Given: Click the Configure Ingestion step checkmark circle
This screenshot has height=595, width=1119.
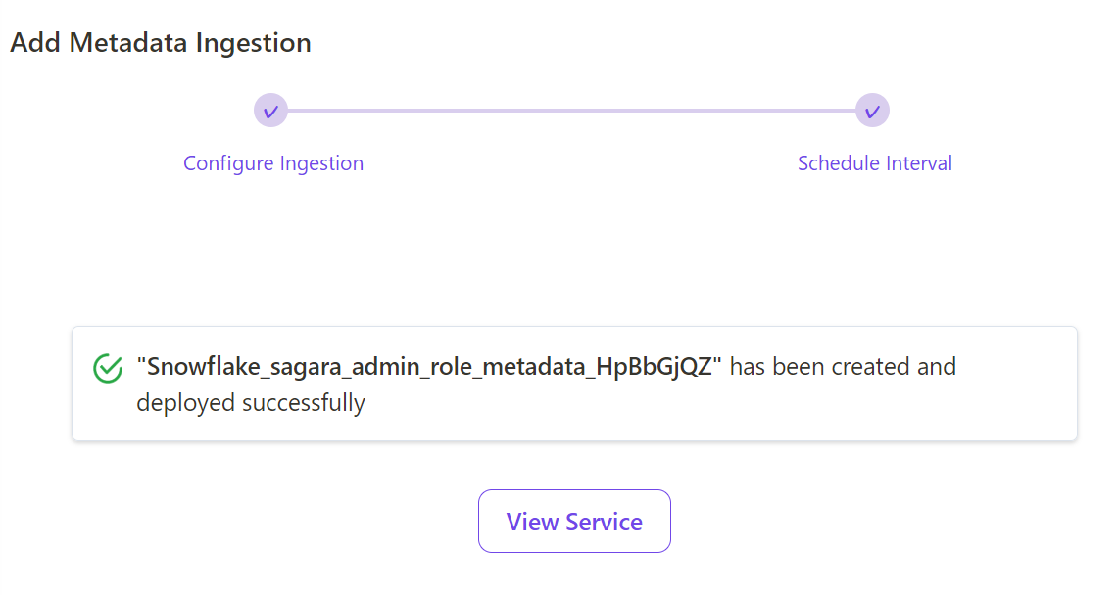Looking at the screenshot, I should click(270, 112).
